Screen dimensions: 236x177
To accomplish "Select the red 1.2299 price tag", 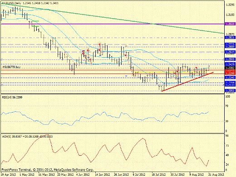I will (230, 74).
